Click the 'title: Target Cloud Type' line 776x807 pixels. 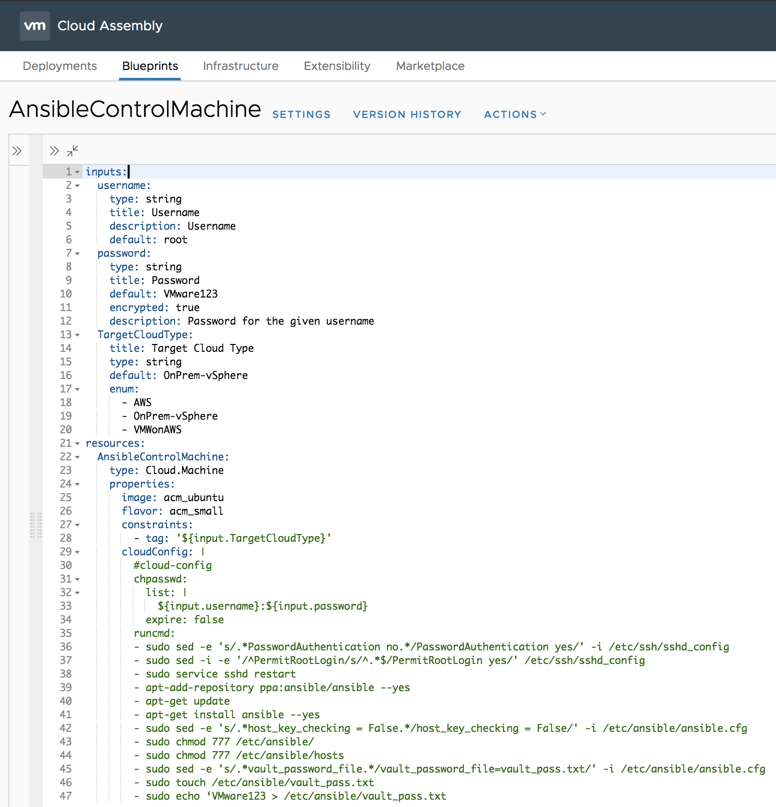(182, 348)
